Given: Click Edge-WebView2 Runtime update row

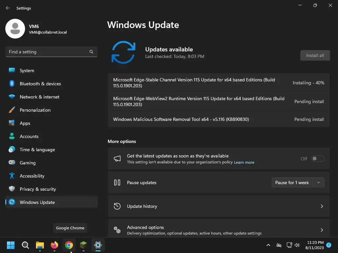Looking at the screenshot, I should pos(219,101).
